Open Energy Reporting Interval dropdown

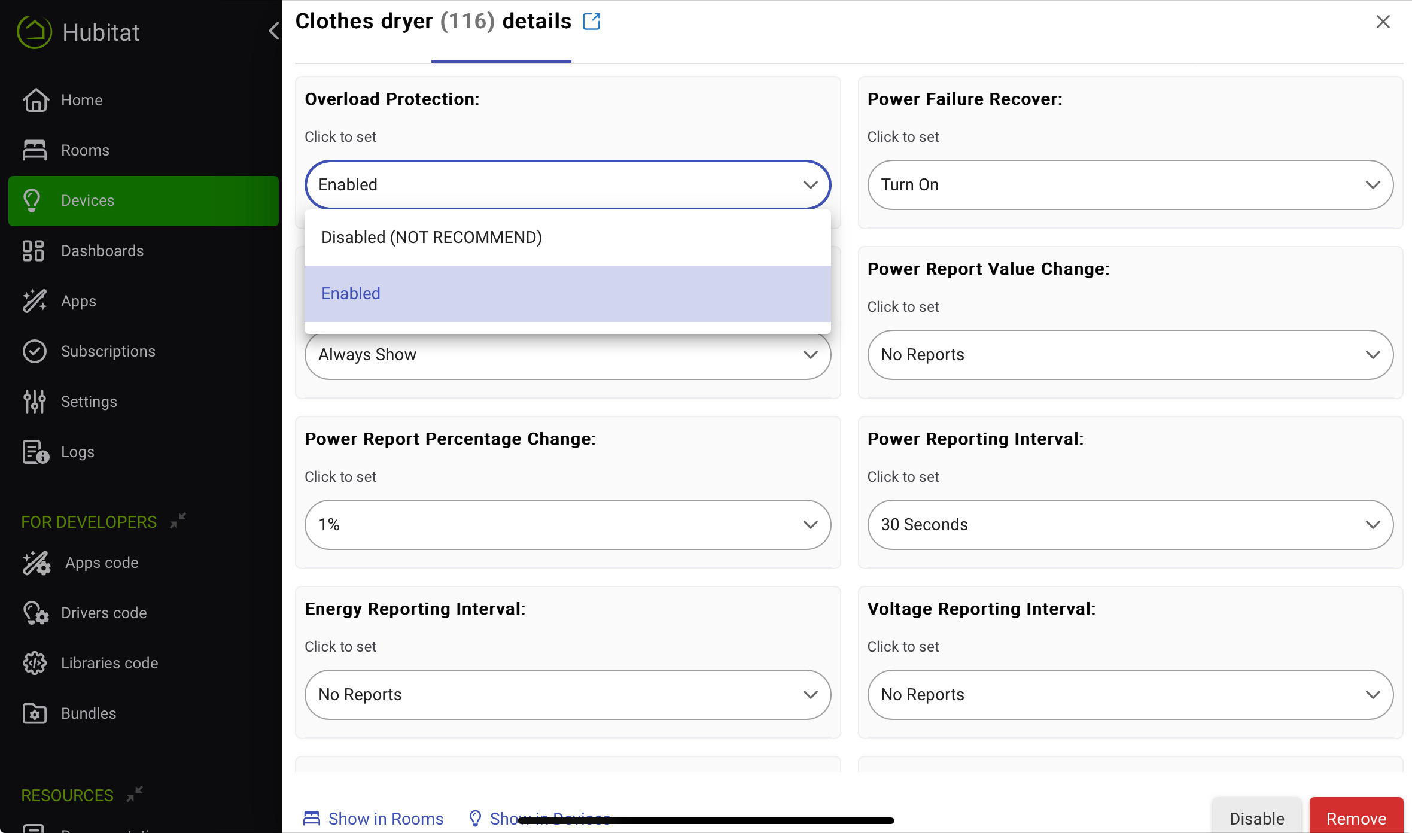(568, 695)
